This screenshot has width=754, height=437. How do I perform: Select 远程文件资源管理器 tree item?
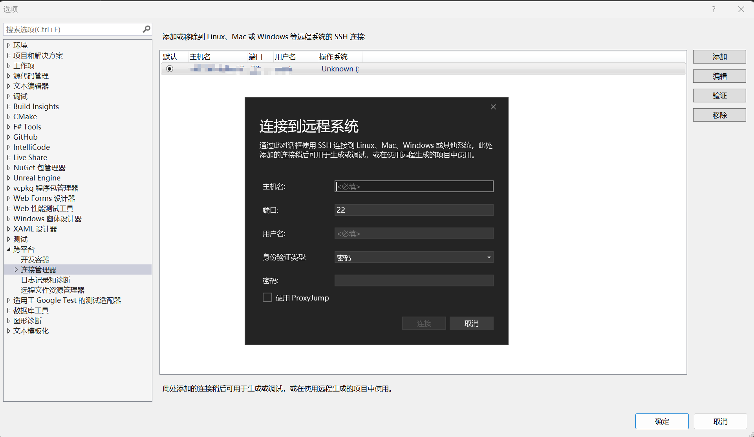tap(53, 290)
